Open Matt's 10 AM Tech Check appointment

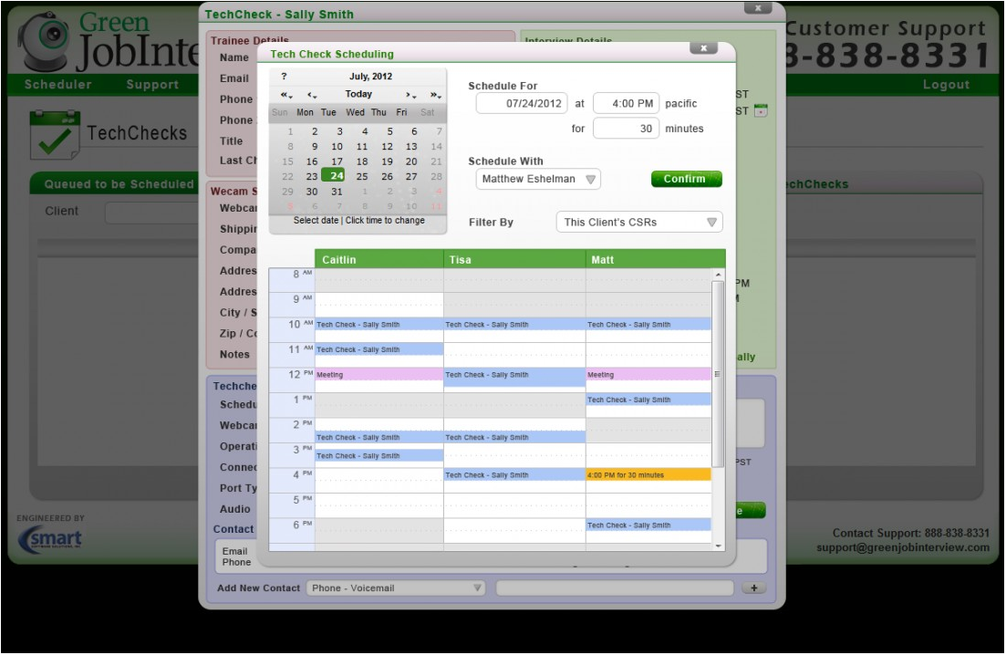click(x=648, y=325)
